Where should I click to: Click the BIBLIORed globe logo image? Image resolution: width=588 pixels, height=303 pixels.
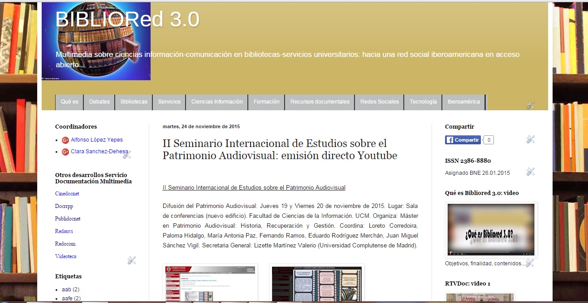96,41
